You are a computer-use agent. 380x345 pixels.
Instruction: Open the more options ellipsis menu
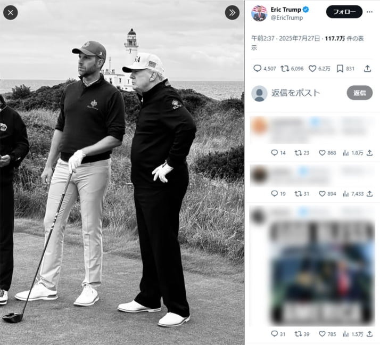point(369,11)
